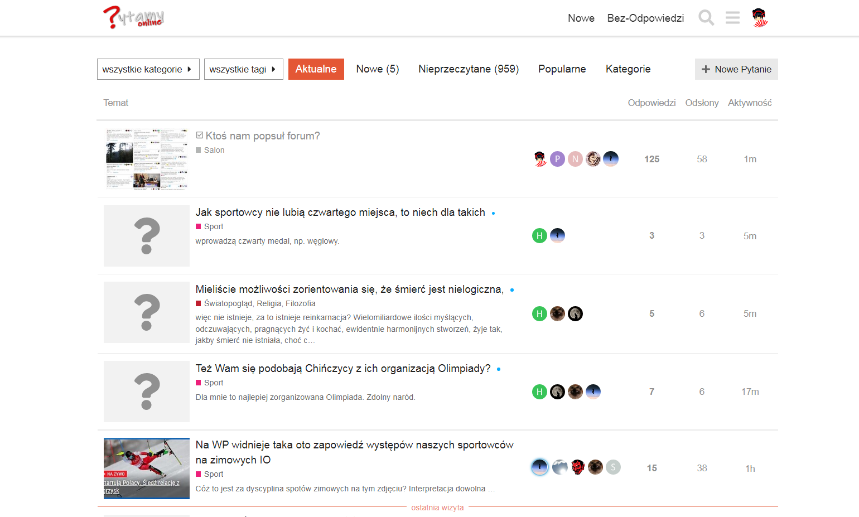Image resolution: width=859 pixels, height=517 pixels.
Task: Open purple P avatar on forum topic
Action: 557,159
